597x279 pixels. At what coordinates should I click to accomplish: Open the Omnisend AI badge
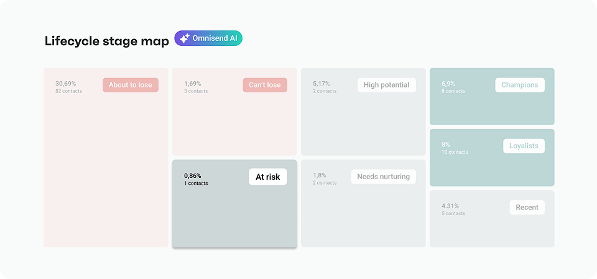click(208, 38)
